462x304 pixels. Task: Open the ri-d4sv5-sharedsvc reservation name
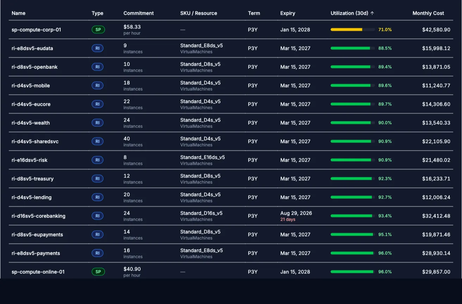coord(35,141)
